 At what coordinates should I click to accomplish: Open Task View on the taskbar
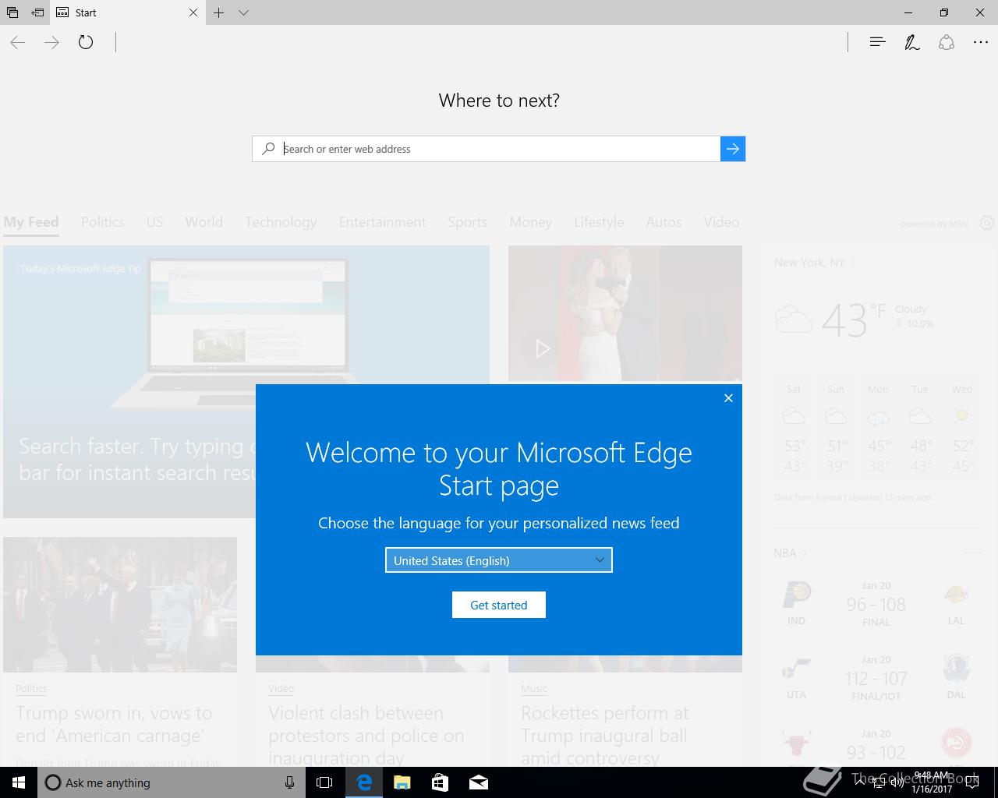[324, 782]
